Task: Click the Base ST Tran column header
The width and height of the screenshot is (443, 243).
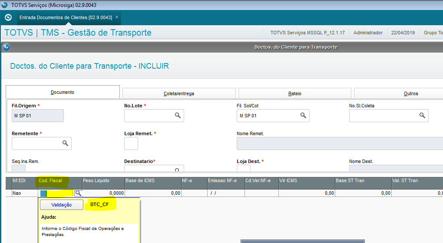Action: click(364, 183)
